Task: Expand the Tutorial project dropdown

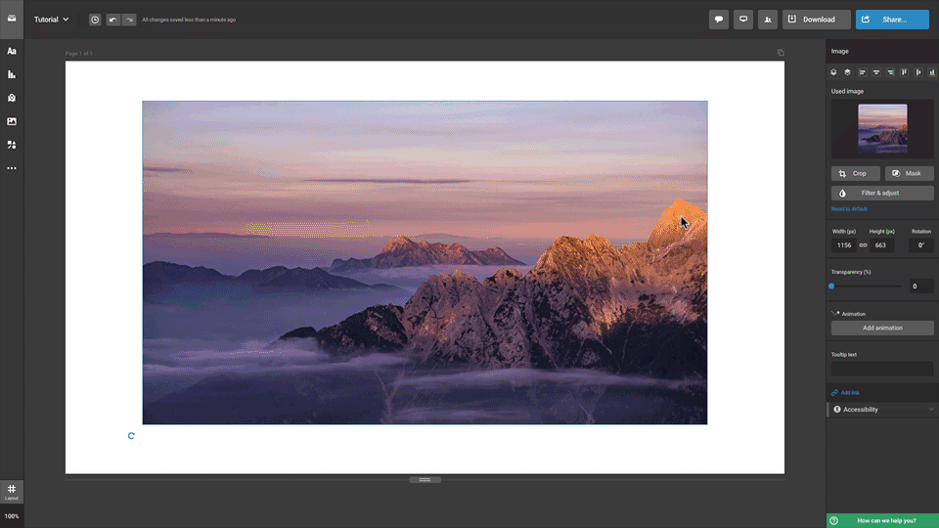Action: pyautogui.click(x=52, y=20)
